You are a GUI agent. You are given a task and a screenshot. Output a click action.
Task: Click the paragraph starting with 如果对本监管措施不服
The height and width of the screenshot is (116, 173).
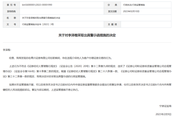tap(87, 87)
